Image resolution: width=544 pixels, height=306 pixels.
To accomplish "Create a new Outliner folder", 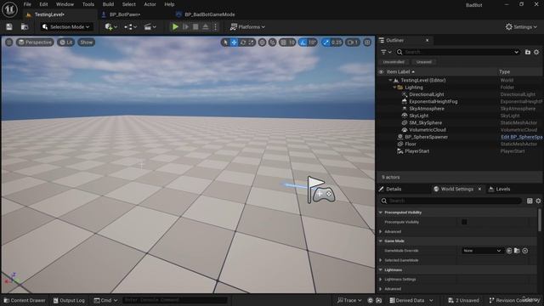I will coord(528,52).
